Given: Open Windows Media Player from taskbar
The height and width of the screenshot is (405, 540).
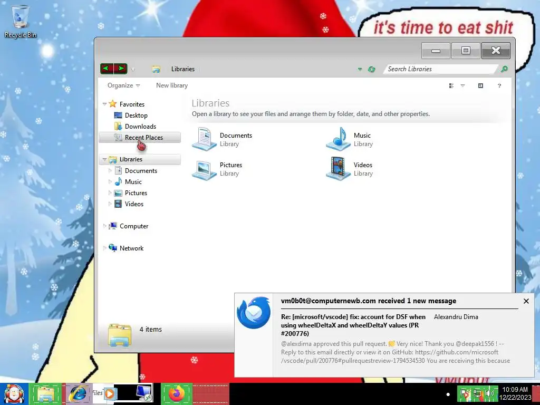Looking at the screenshot, I should coord(110,393).
